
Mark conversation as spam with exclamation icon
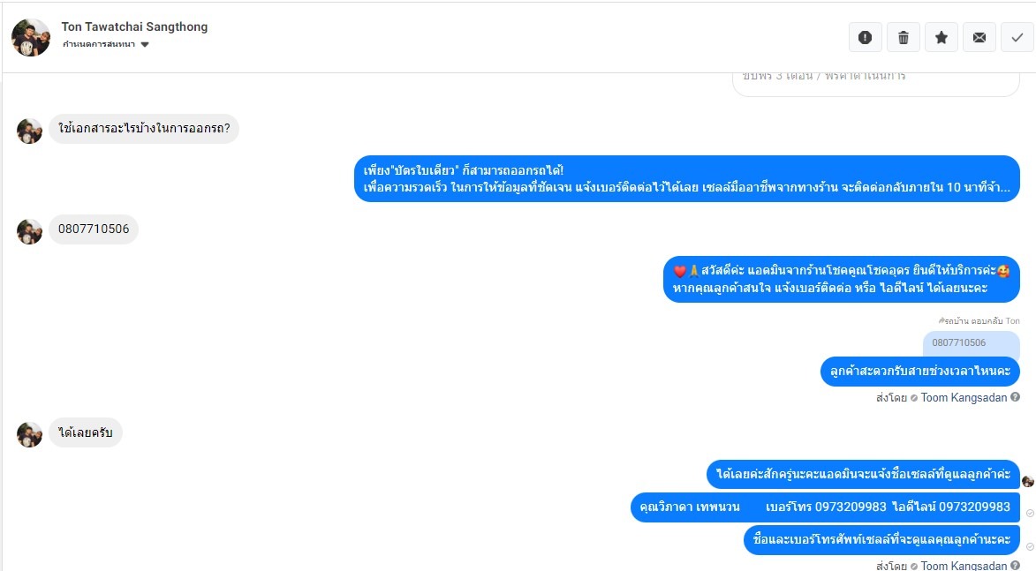point(865,38)
